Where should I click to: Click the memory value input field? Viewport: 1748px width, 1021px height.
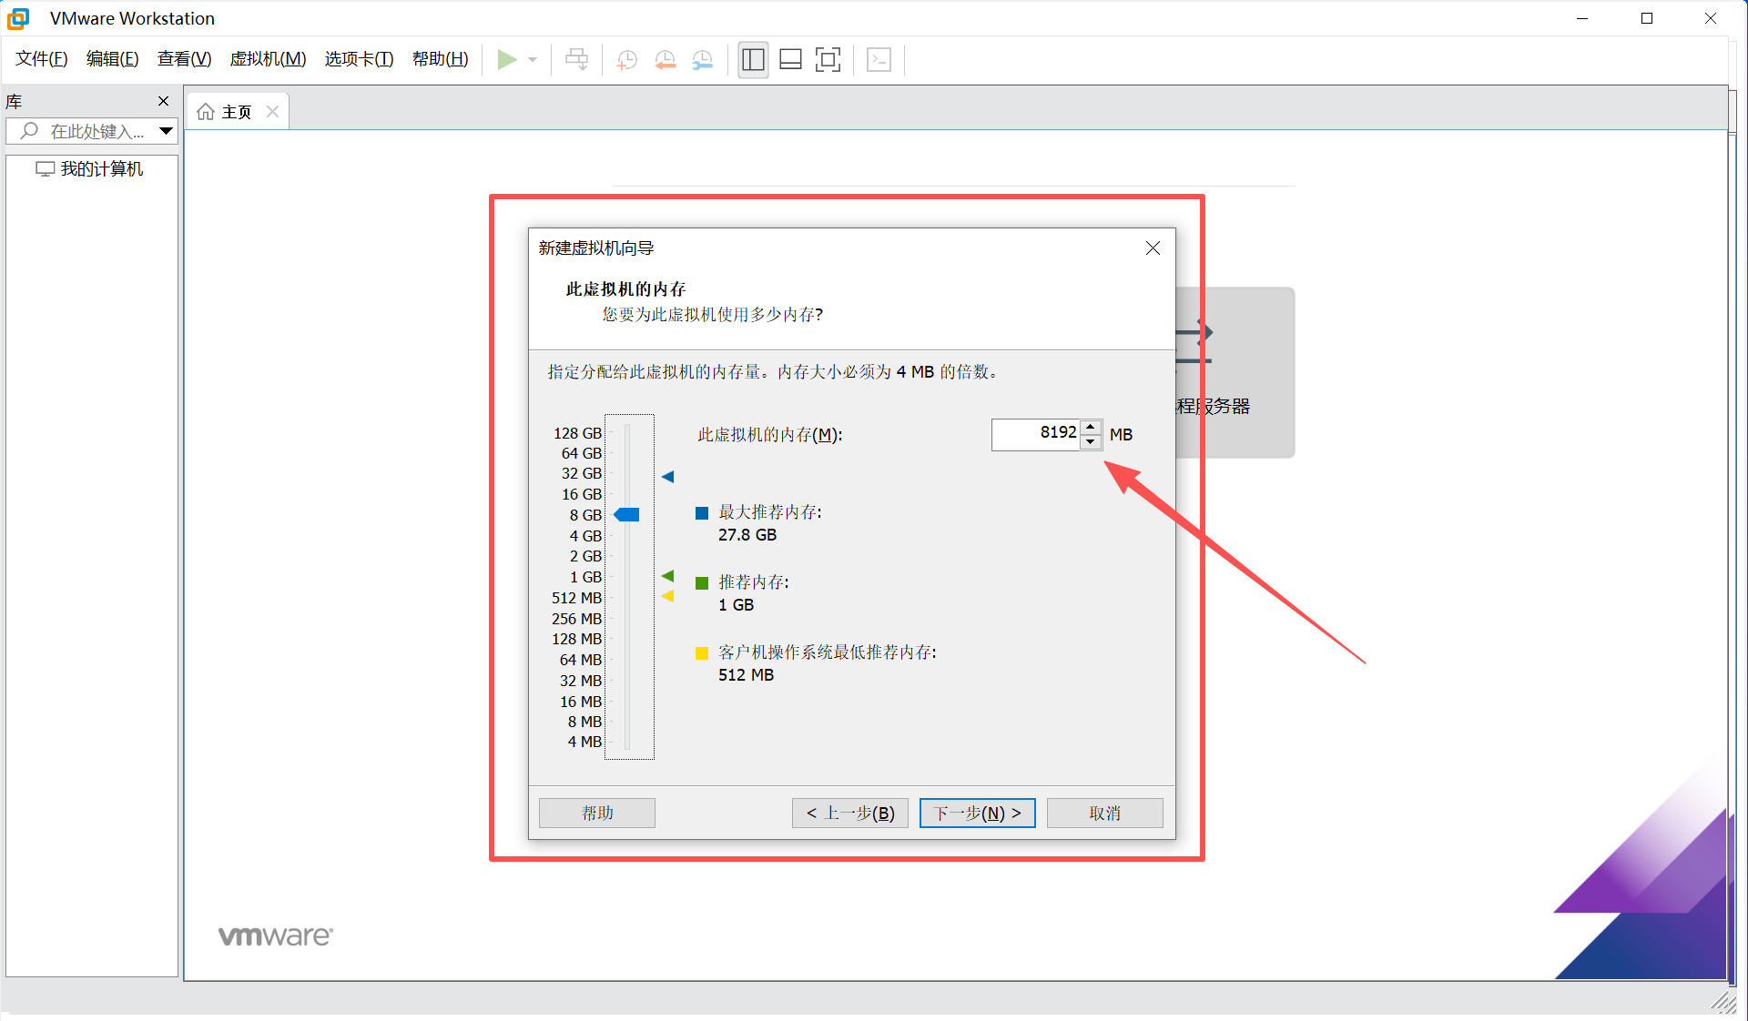pos(1036,434)
